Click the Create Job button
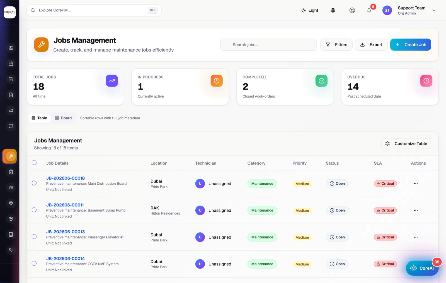The height and width of the screenshot is (283, 446). pos(411,45)
